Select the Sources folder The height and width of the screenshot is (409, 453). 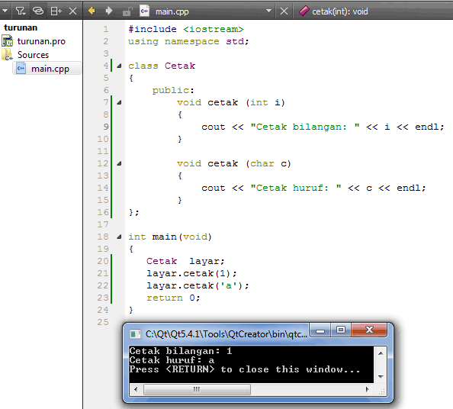pos(33,55)
